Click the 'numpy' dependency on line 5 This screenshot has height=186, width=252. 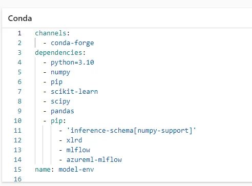click(x=60, y=72)
